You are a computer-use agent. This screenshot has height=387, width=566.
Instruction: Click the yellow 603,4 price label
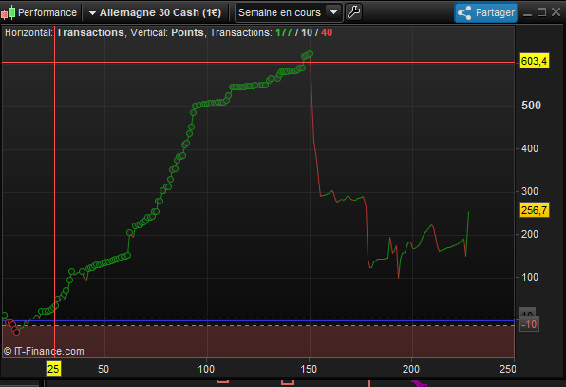pos(535,61)
